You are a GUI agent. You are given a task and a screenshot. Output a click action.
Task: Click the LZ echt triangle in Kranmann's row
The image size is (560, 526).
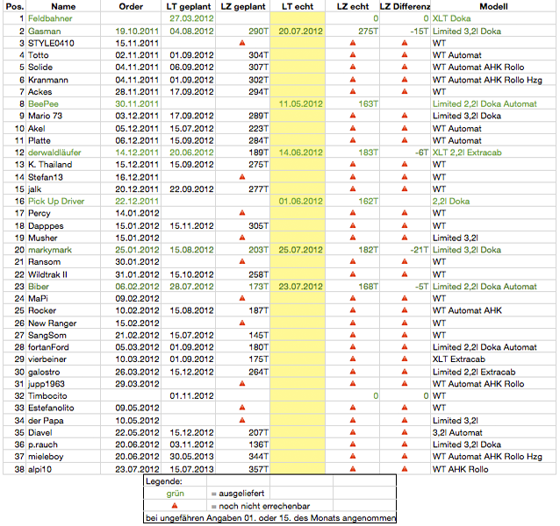tap(353, 80)
